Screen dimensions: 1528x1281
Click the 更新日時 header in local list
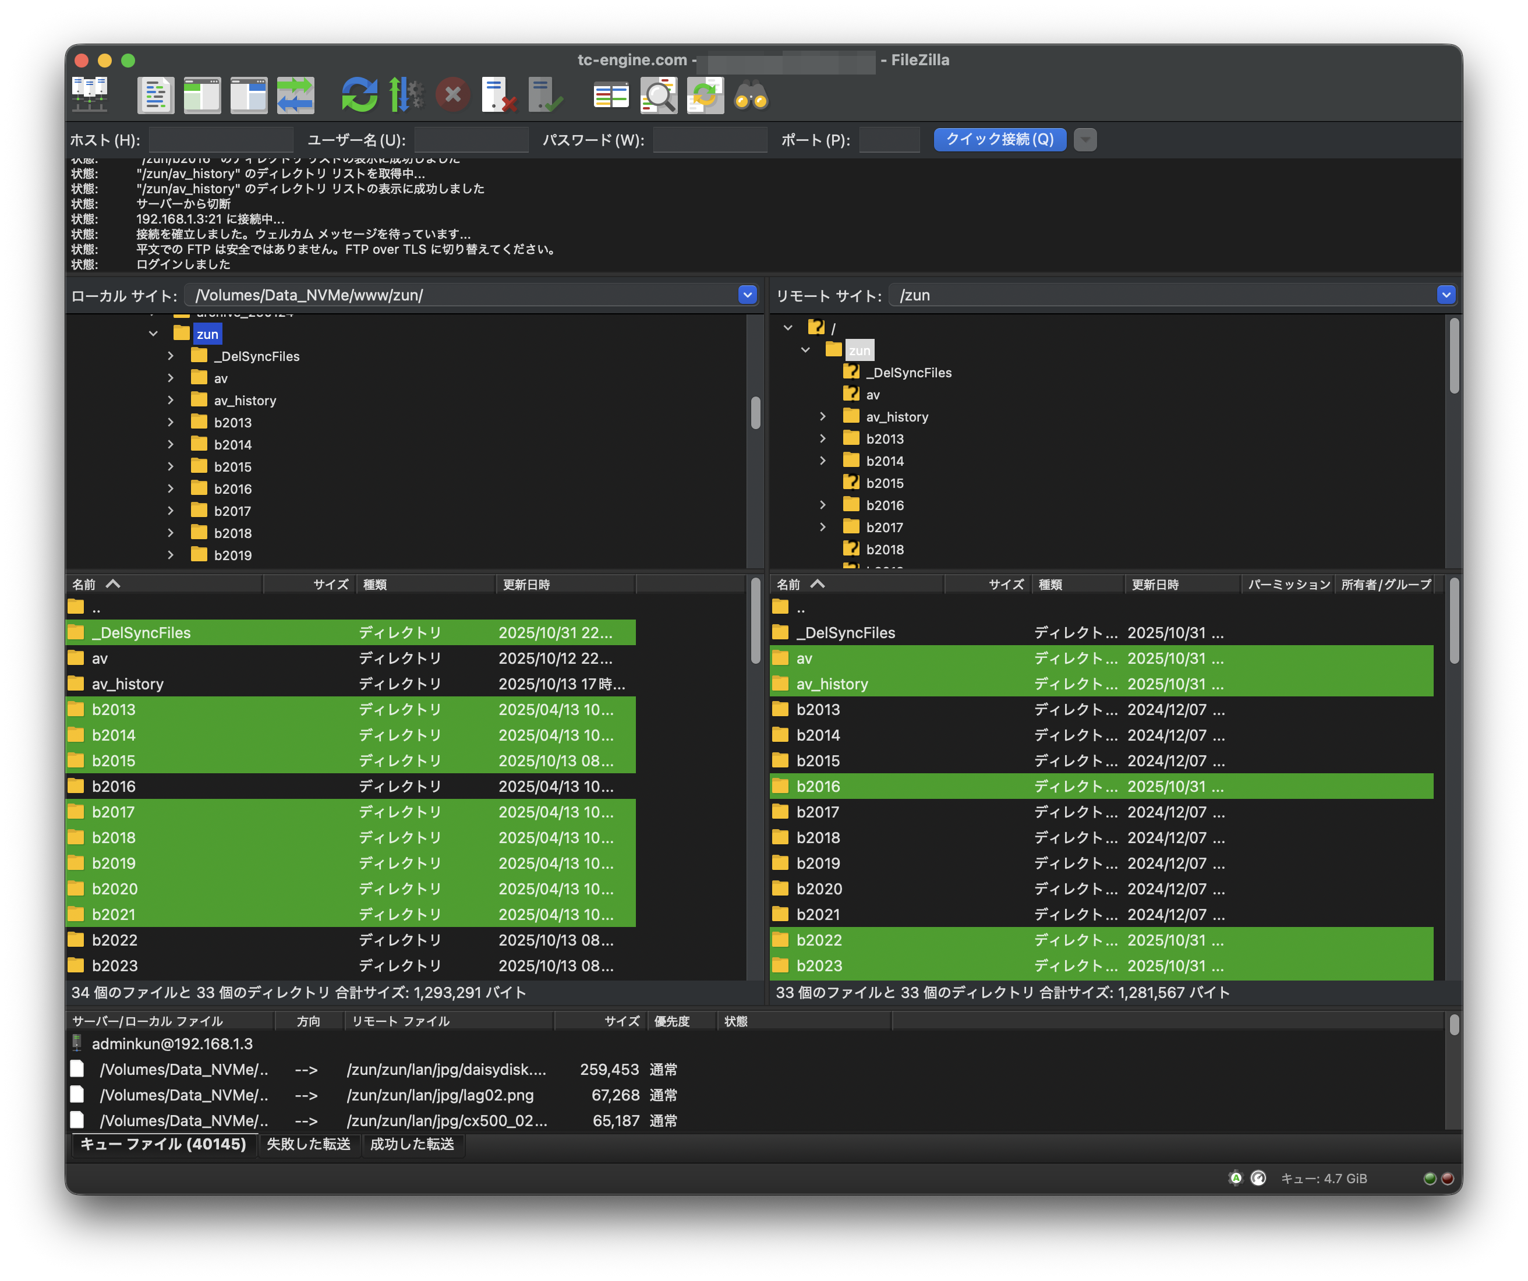click(x=526, y=585)
